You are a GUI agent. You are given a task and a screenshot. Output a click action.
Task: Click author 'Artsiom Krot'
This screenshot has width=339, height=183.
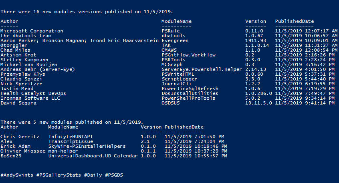[x=18, y=55]
